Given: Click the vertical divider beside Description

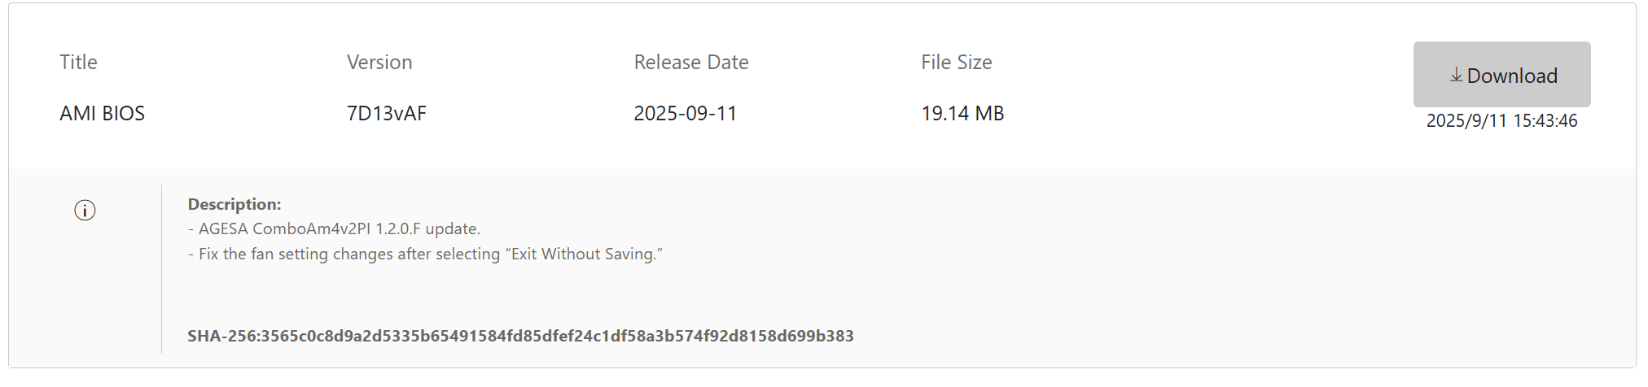Looking at the screenshot, I should (162, 268).
